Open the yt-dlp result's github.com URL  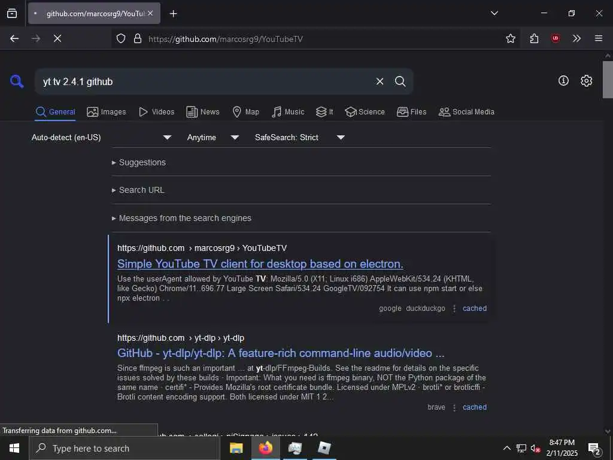tap(181, 338)
